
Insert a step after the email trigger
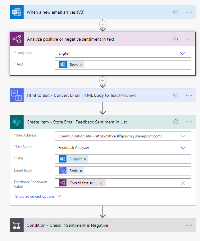tap(103, 24)
